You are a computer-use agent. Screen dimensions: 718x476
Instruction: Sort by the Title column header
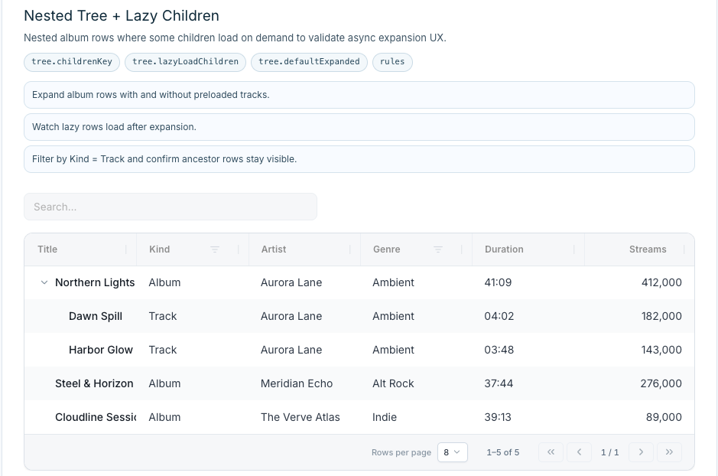click(x=47, y=249)
